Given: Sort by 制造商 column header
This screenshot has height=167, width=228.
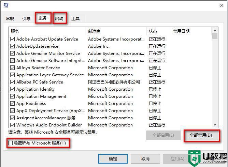Looking at the screenshot, I should click(116, 31).
